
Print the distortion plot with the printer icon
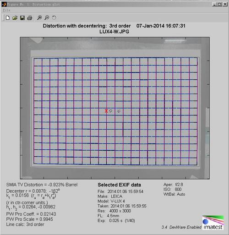pyautogui.click(x=30, y=18)
